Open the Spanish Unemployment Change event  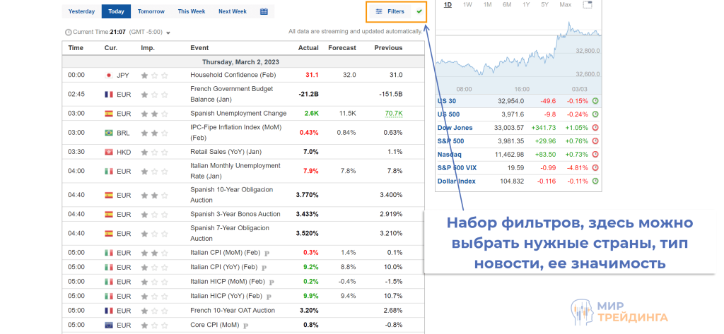point(238,113)
